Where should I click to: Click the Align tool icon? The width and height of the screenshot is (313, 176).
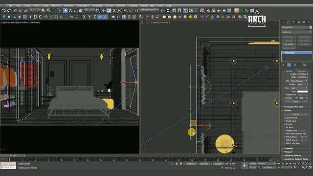tap(168, 10)
